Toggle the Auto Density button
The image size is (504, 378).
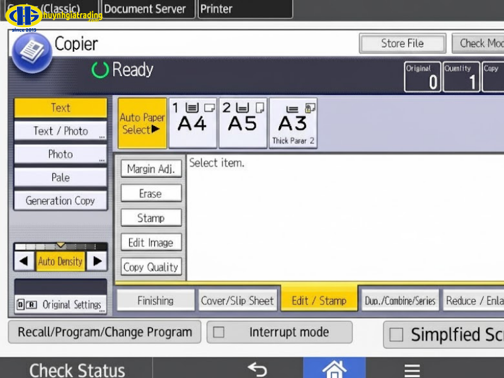pyautogui.click(x=60, y=261)
